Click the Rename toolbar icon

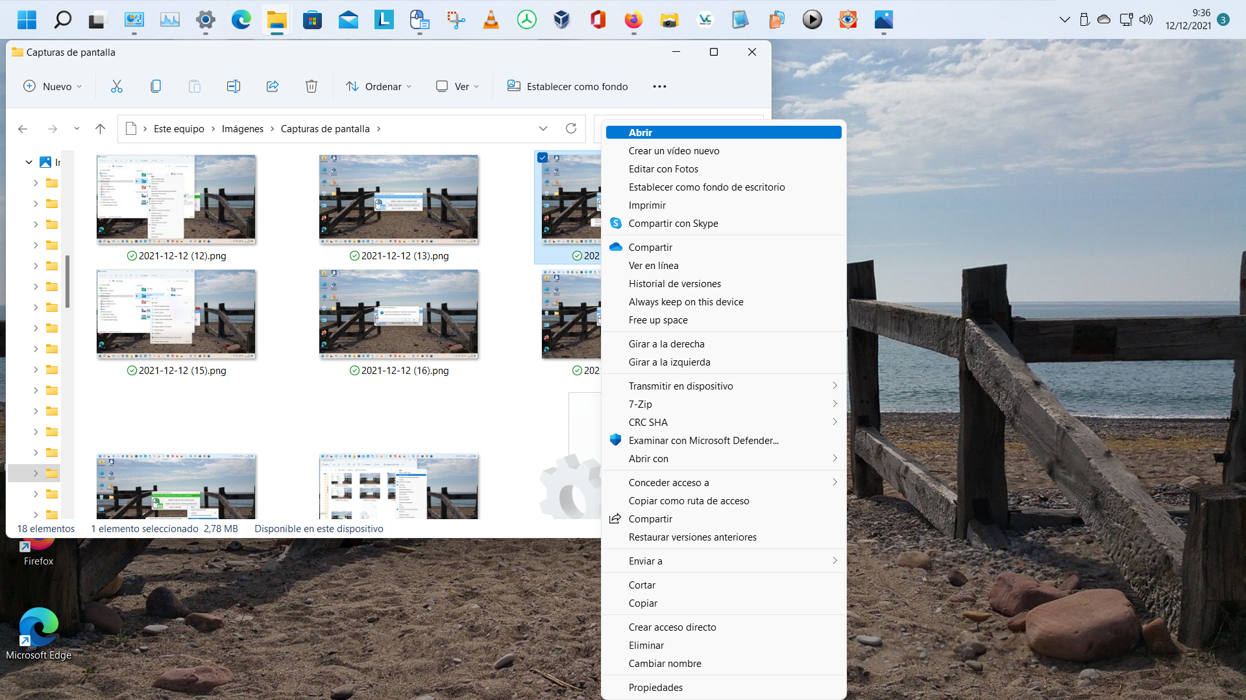234,86
